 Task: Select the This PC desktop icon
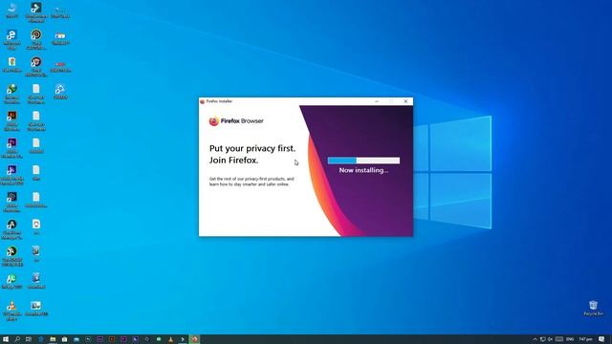pyautogui.click(x=12, y=11)
